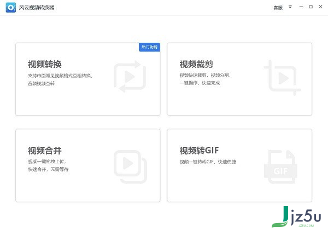This screenshot has height=228, width=328.
Task: Click the 风云视频转换器 title text
Action: (x=37, y=8)
